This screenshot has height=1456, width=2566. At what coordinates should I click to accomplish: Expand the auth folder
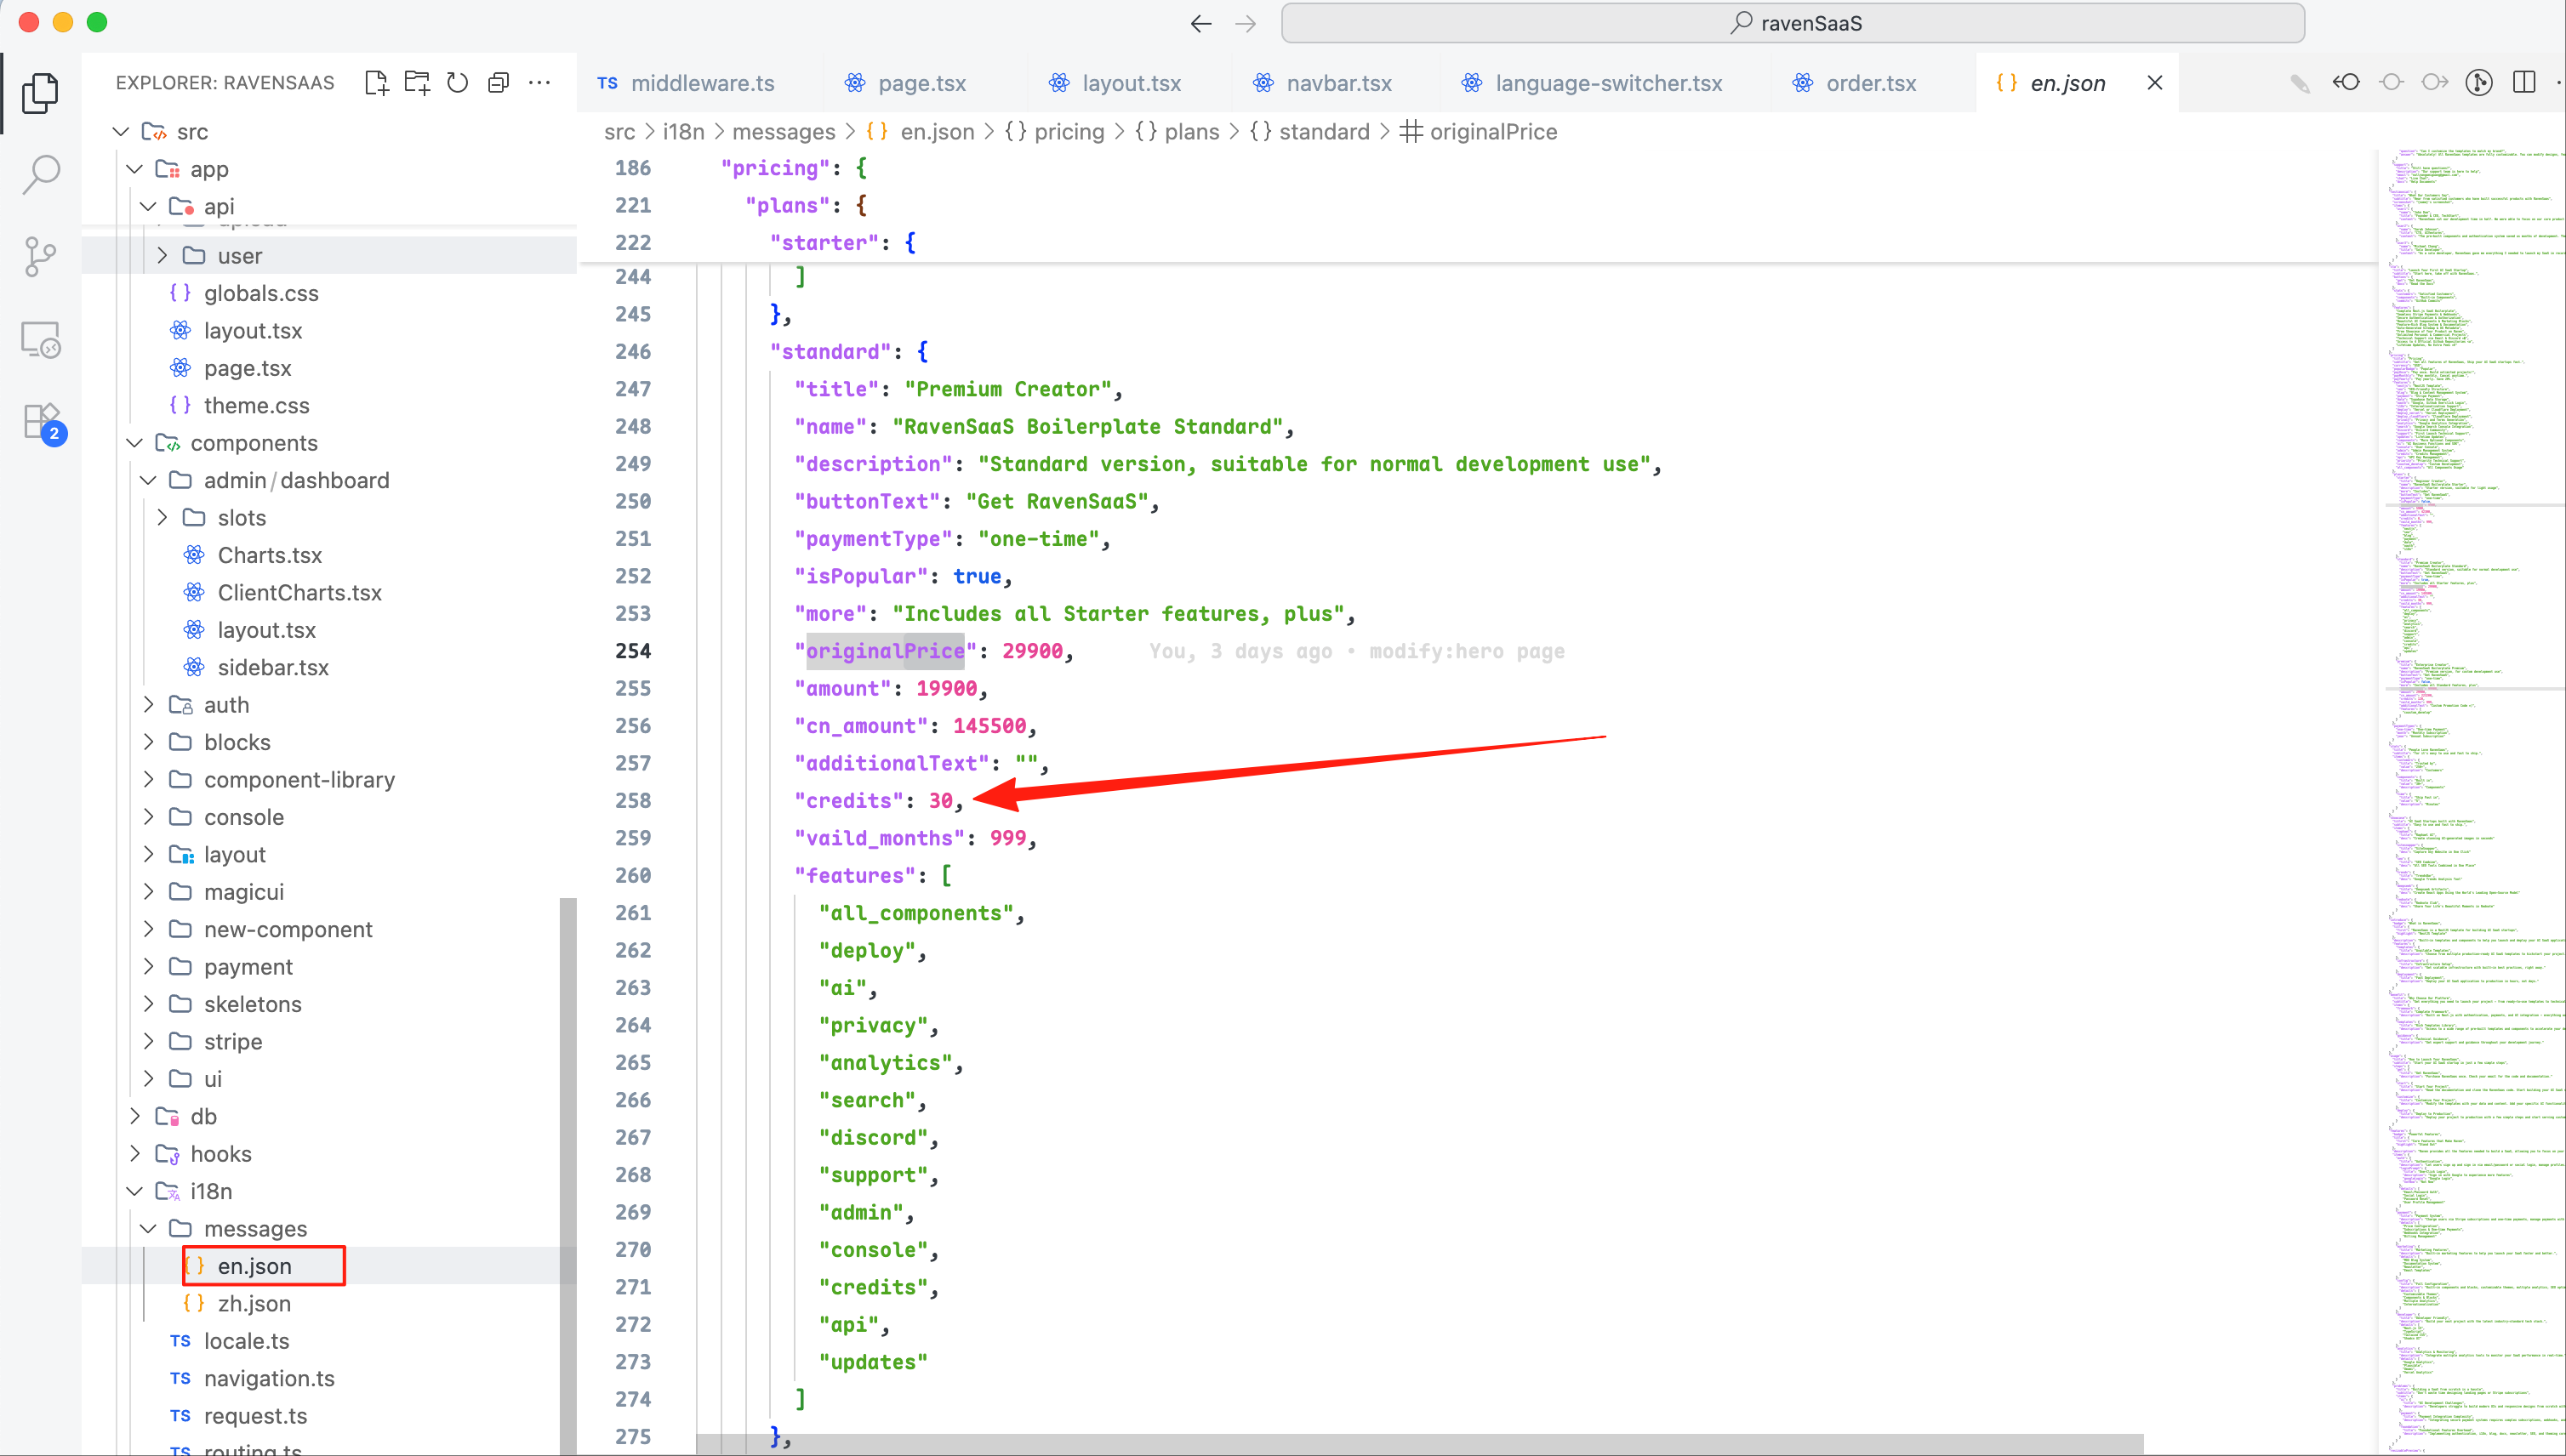tap(149, 705)
